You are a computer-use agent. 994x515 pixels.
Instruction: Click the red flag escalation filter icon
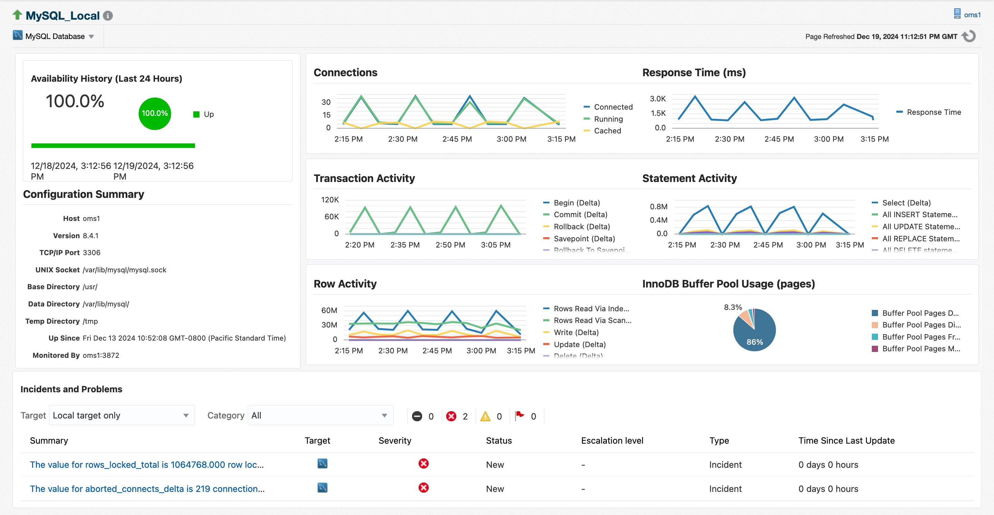point(520,416)
